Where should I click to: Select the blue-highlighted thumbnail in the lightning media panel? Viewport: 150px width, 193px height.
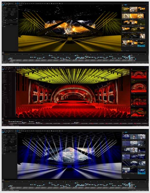141,43
